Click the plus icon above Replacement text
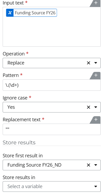Viewport: 101px width, 195px height. (96, 120)
